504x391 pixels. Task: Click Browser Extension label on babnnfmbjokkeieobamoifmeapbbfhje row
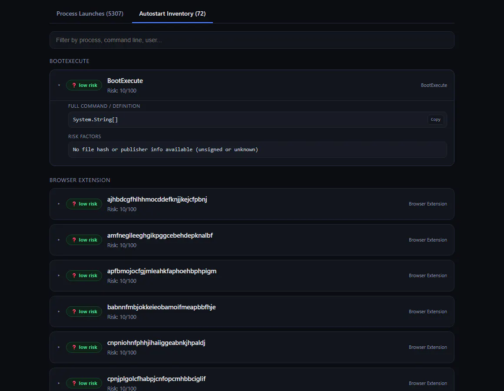(428, 311)
